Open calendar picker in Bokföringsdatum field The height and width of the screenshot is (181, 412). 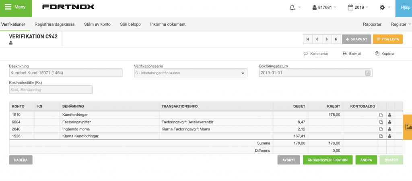coord(368,73)
